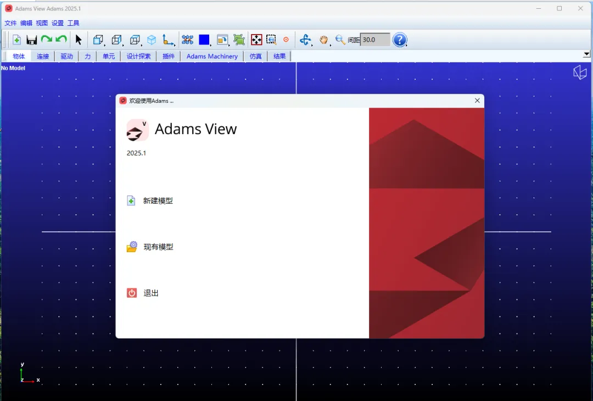Click the new model toolbar icon
This screenshot has width=593, height=401.
[x=16, y=40]
